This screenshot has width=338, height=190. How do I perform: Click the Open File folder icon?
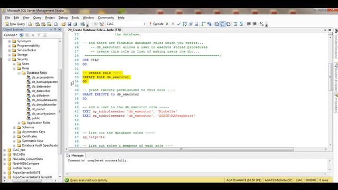(63, 24)
